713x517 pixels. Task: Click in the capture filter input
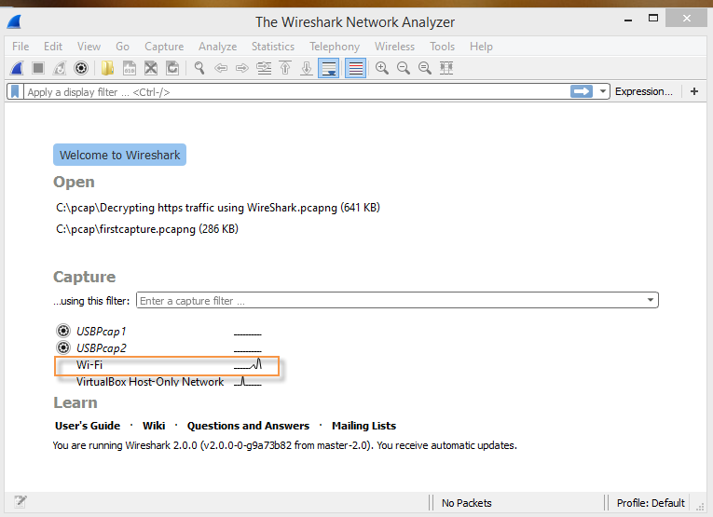[391, 300]
